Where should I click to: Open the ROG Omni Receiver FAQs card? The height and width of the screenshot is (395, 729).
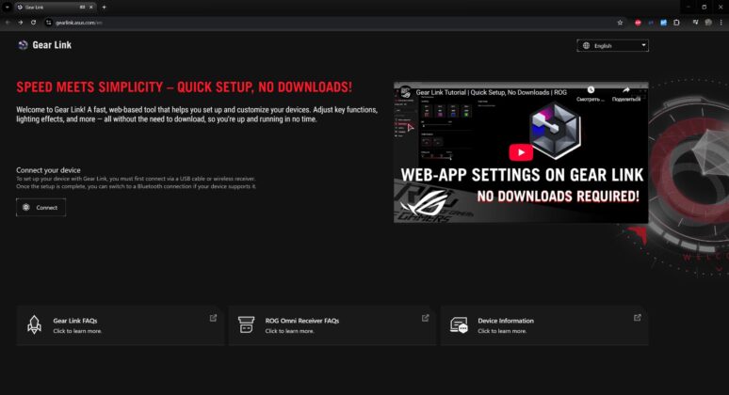332,325
